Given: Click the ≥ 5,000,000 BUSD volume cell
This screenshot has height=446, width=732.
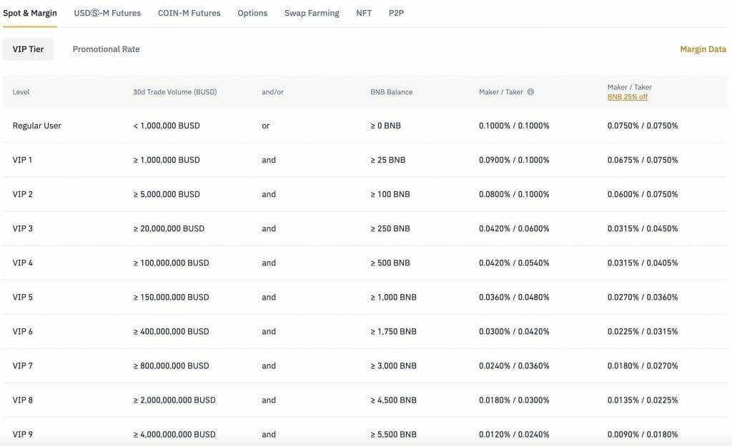Looking at the screenshot, I should click(x=167, y=194).
